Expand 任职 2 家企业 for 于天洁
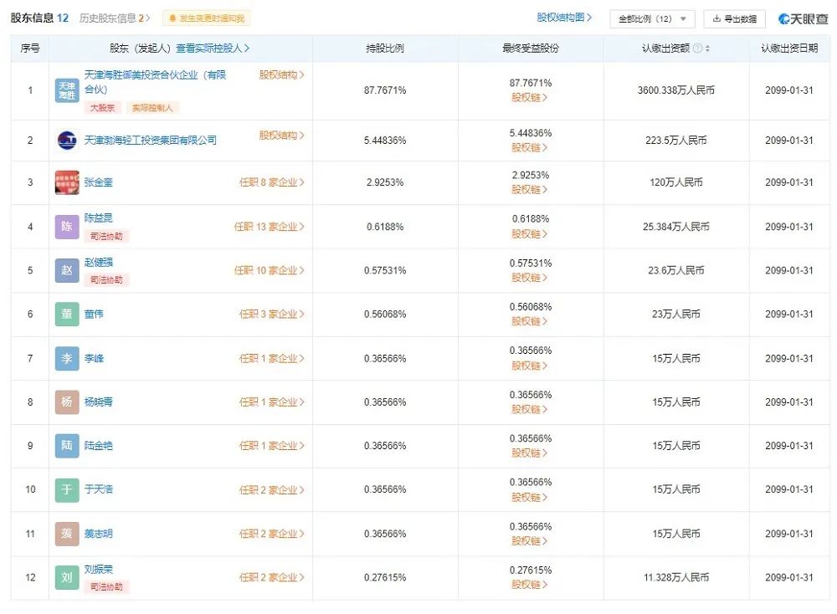The height and width of the screenshot is (614, 837). click(x=272, y=489)
